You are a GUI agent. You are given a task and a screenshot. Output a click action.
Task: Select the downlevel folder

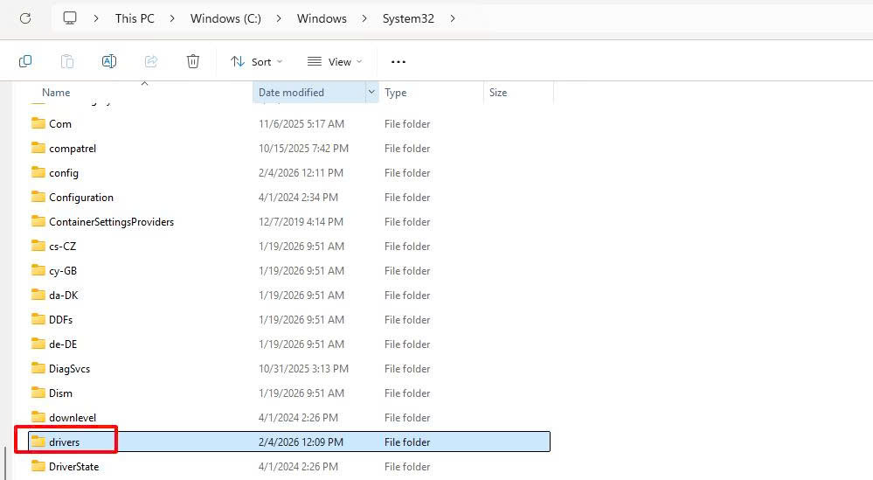pyautogui.click(x=289, y=418)
